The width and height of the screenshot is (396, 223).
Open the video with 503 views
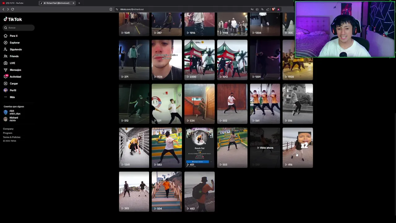tap(232, 148)
